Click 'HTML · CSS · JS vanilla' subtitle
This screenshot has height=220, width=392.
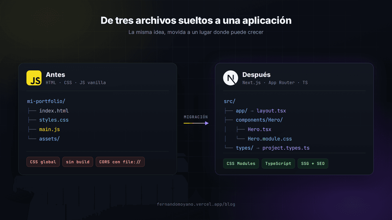pyautogui.click(x=76, y=82)
